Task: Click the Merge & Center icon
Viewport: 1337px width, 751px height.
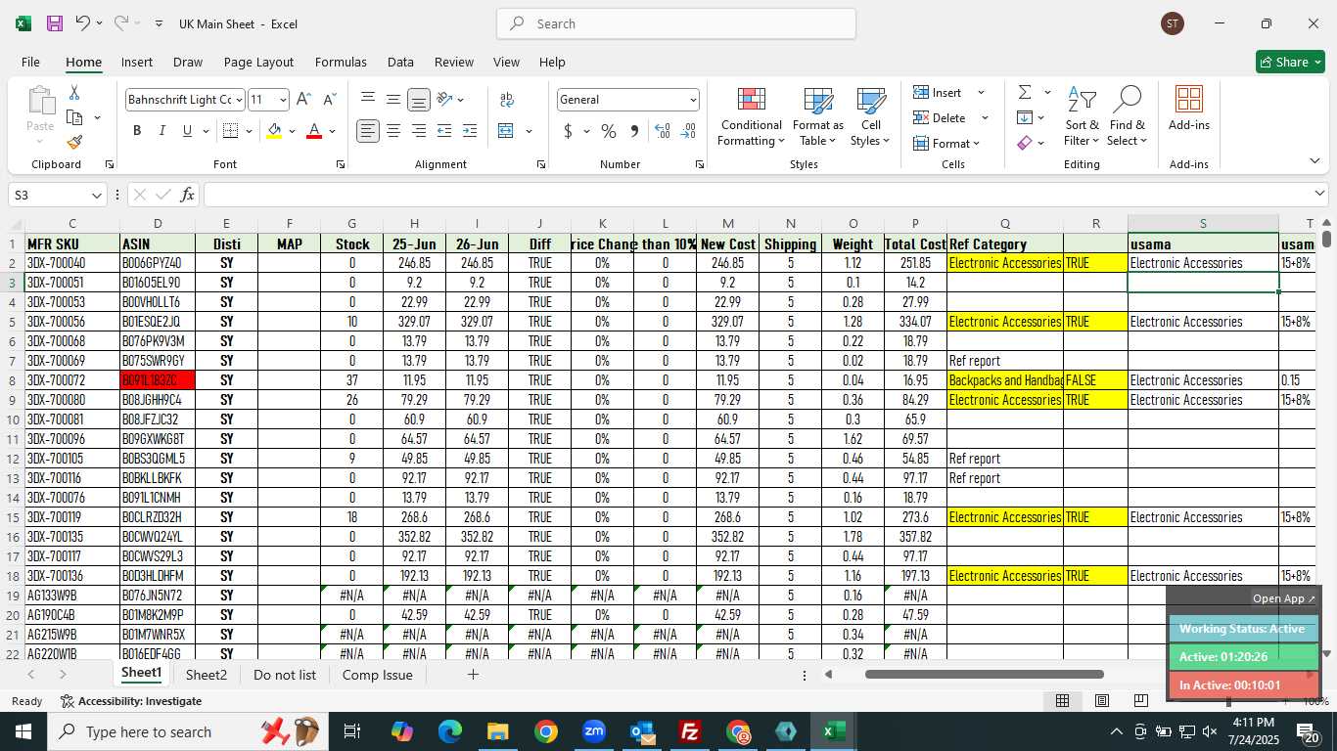Action: click(x=506, y=131)
